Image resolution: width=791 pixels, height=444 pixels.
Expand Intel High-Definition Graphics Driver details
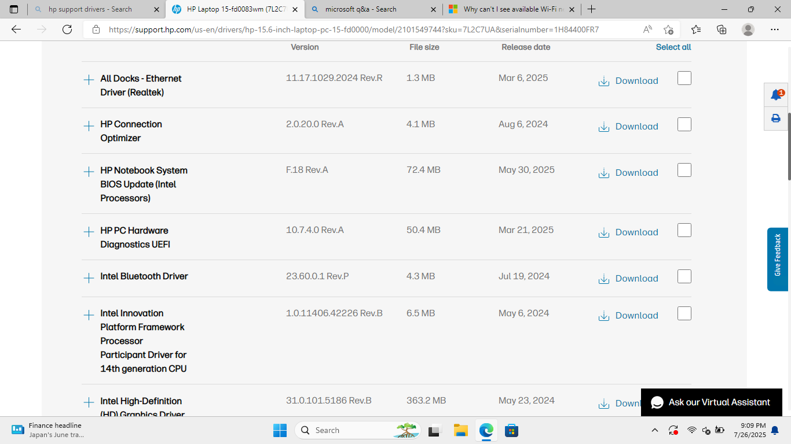click(x=89, y=401)
